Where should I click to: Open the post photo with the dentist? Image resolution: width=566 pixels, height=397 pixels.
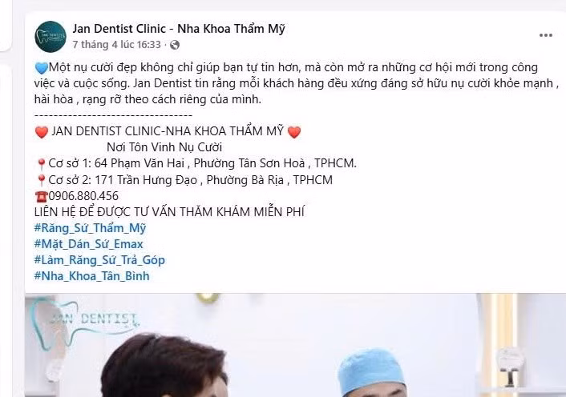tap(295, 345)
